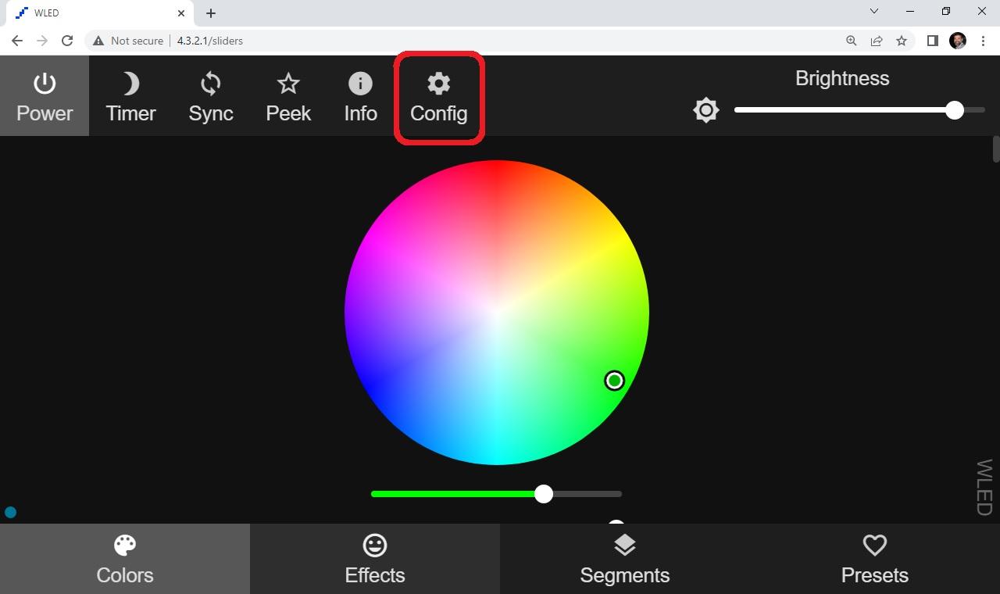Click the Brightness sun icon
The image size is (1000, 594).
[x=705, y=110]
